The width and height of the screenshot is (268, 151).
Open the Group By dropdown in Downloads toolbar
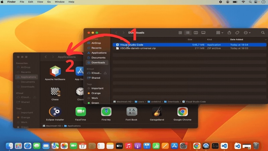coord(220,33)
